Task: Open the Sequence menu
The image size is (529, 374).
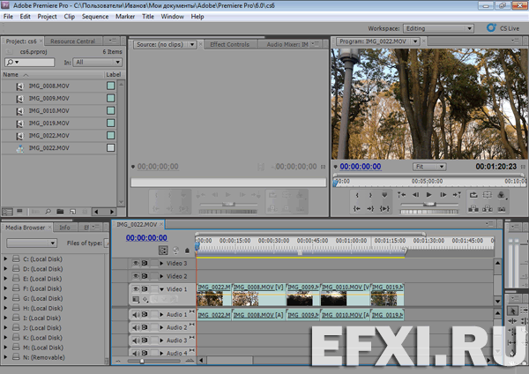Action: [x=95, y=17]
